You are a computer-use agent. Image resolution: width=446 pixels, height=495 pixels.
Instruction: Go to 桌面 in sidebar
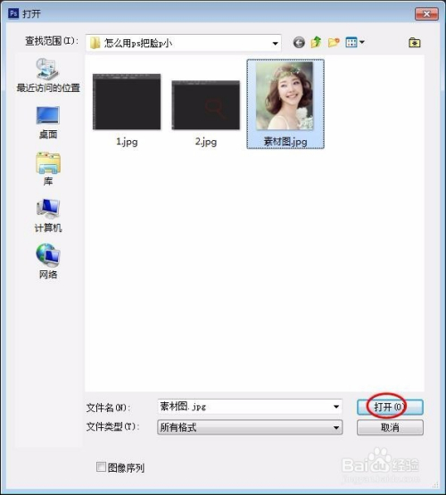tap(48, 122)
